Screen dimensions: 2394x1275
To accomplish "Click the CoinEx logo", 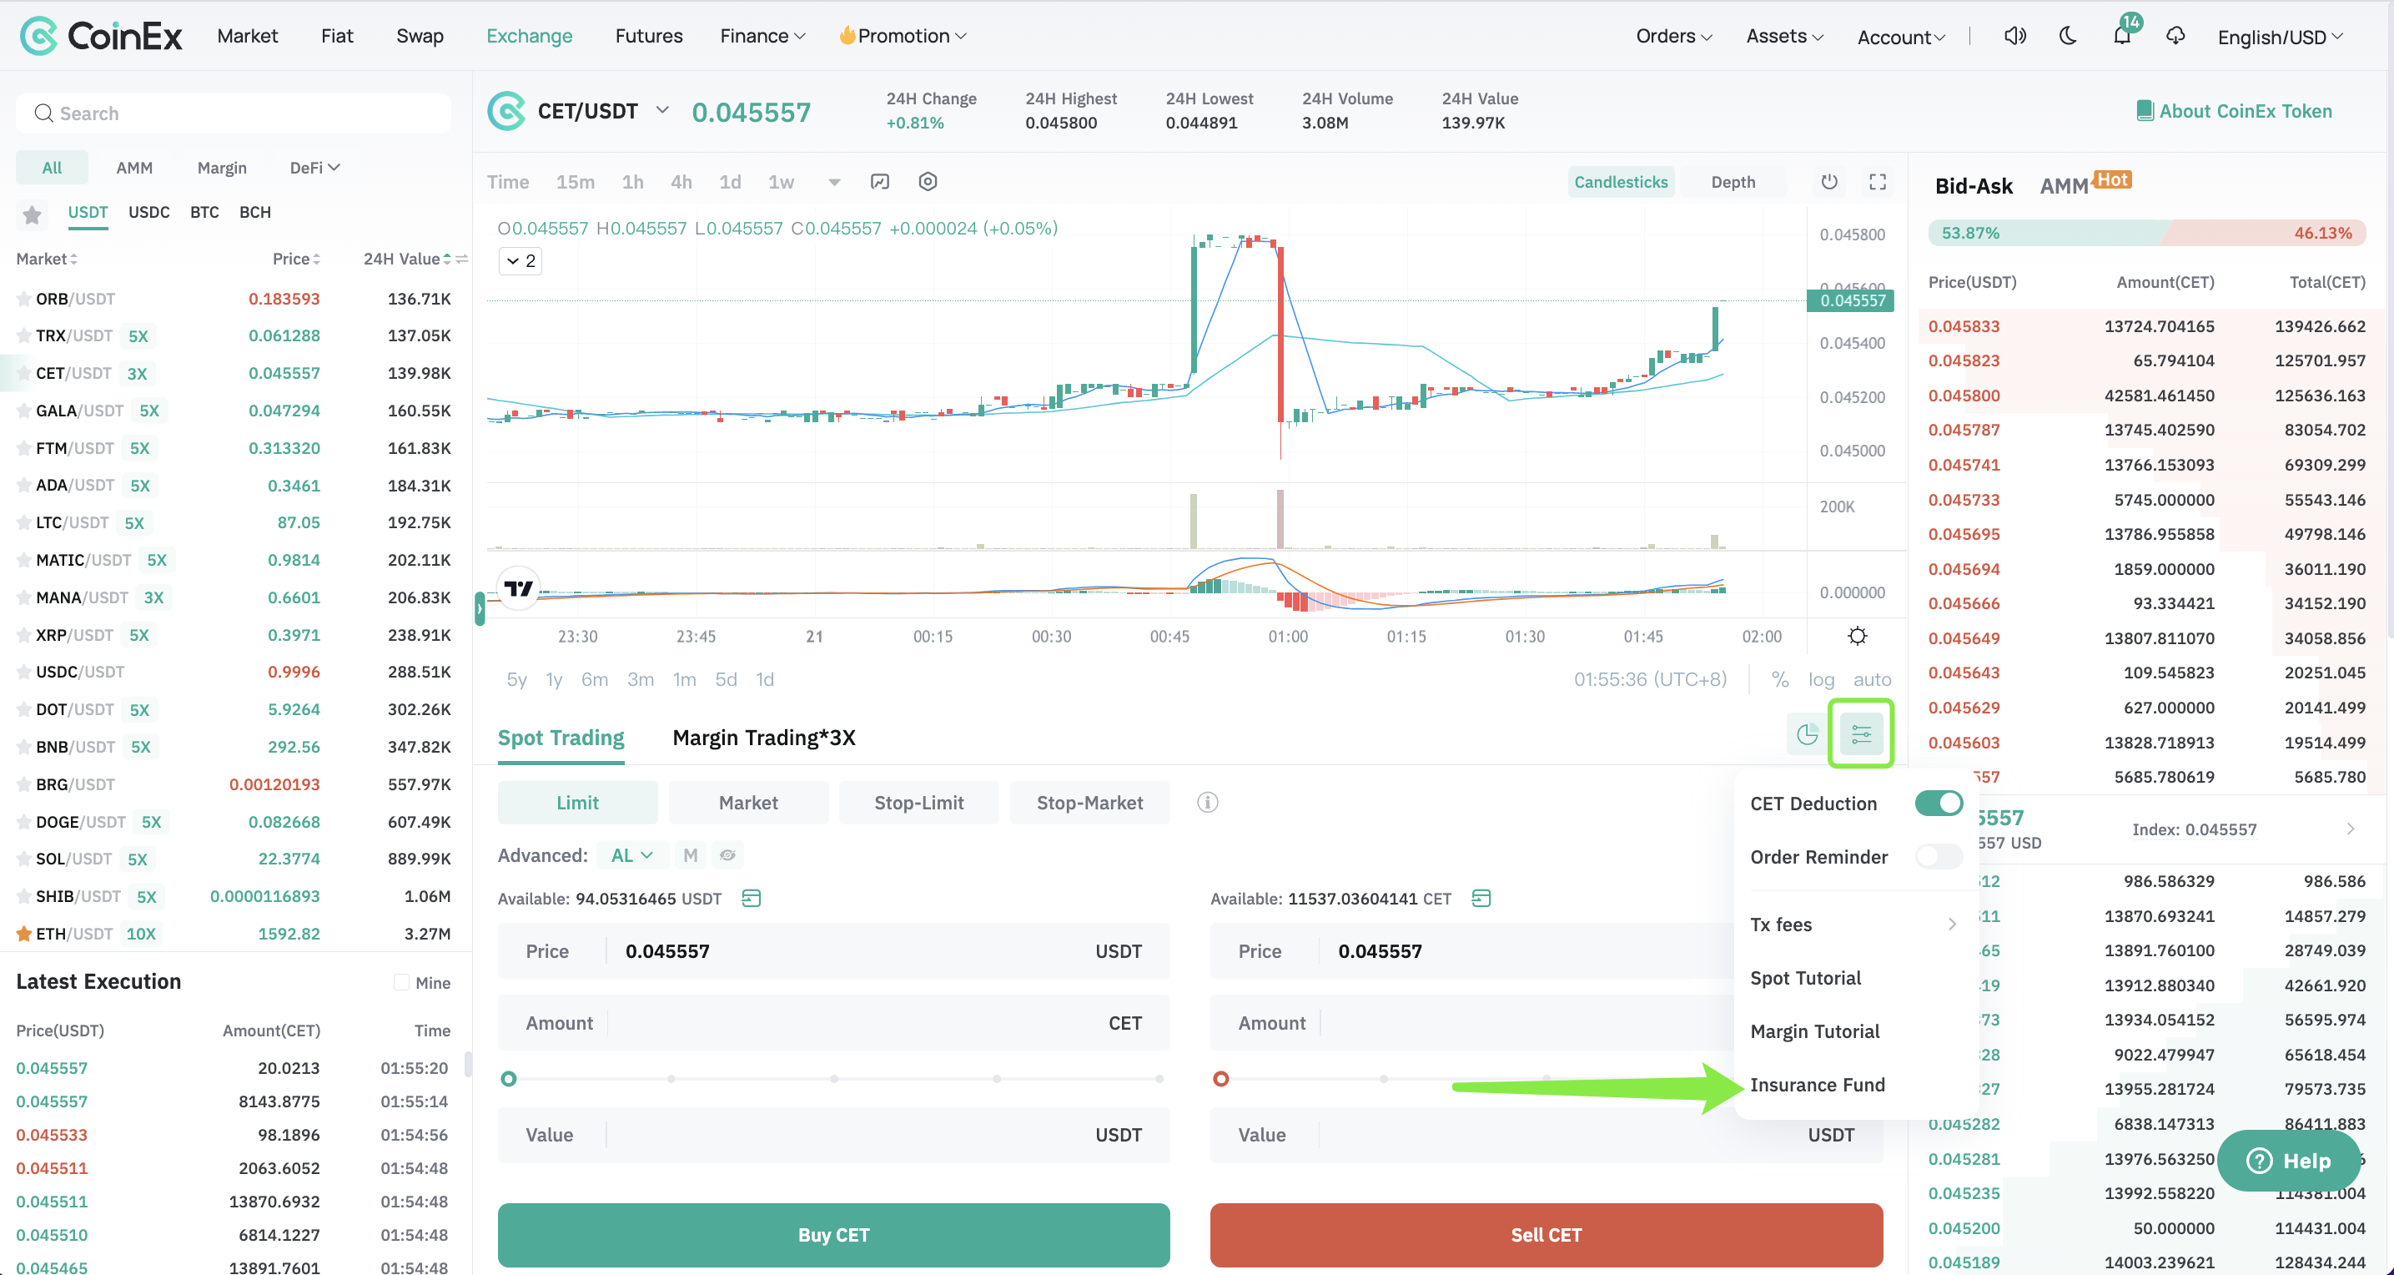I will coord(101,36).
